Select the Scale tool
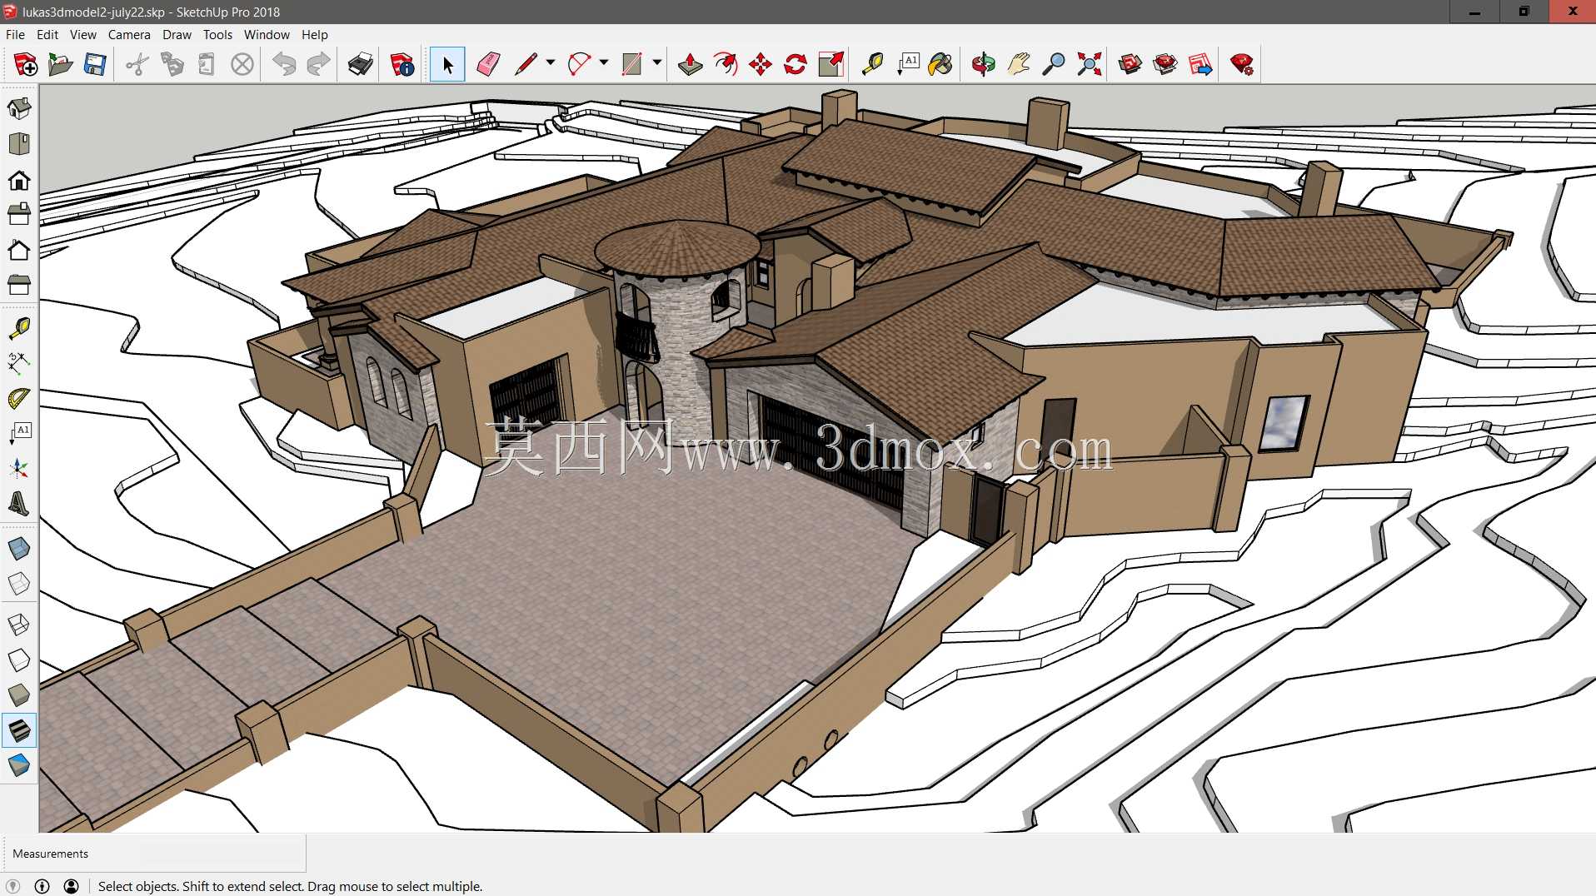Screen dimensions: 1596x896 pos(830,64)
